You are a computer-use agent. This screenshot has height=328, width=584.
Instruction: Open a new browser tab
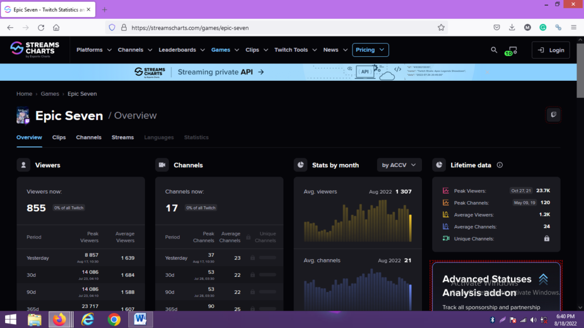point(104,10)
